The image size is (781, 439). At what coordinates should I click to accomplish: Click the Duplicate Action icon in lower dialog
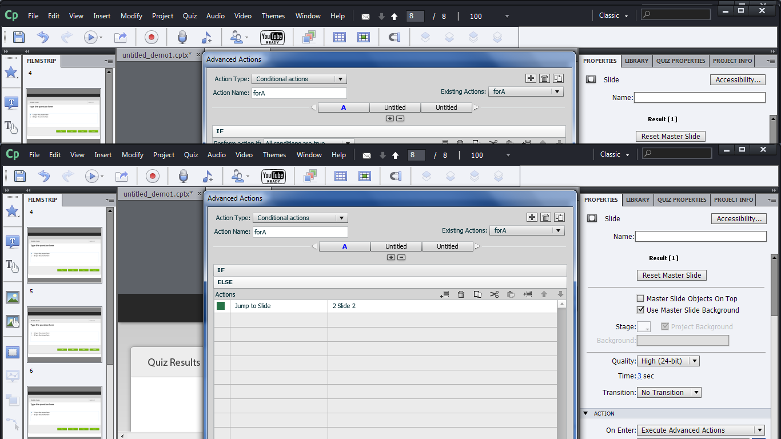[x=560, y=217]
